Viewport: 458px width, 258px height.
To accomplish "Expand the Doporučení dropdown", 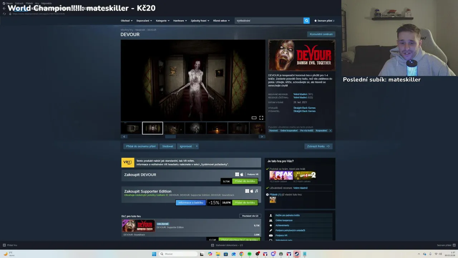I will [x=144, y=20].
